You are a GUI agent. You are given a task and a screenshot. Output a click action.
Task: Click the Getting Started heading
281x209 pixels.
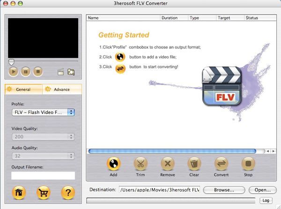click(x=124, y=35)
